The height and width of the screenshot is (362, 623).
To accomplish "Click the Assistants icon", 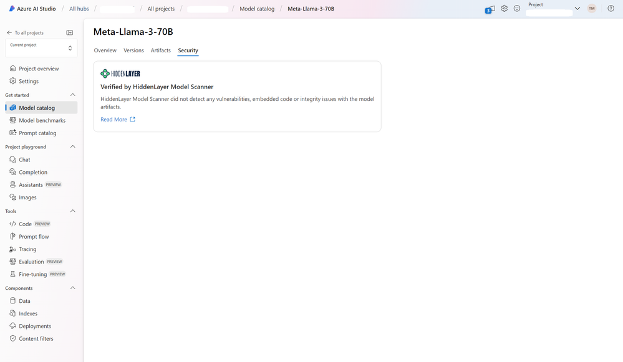I will pyautogui.click(x=12, y=184).
